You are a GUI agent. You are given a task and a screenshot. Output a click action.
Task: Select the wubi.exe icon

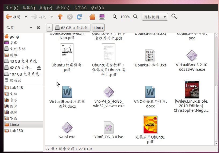(67, 128)
